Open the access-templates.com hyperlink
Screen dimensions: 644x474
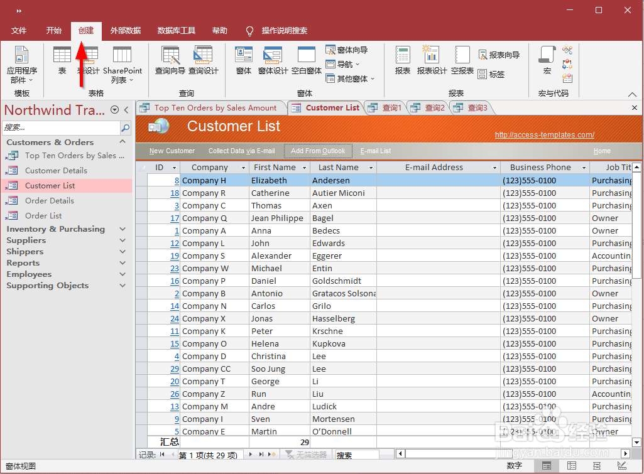point(544,134)
